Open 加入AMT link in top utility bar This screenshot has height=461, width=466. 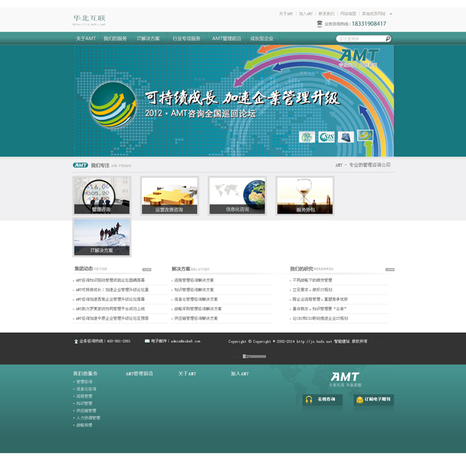point(305,14)
